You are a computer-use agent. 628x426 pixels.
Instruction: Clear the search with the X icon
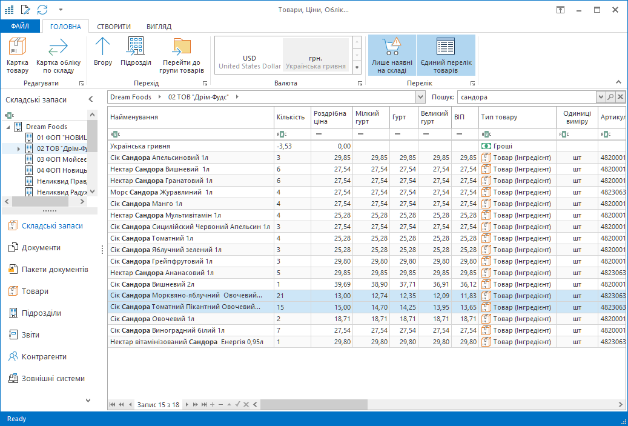[620, 97]
